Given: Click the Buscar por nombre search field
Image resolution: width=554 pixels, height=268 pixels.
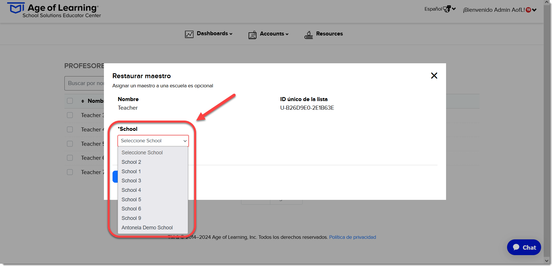Looking at the screenshot, I should click(84, 83).
